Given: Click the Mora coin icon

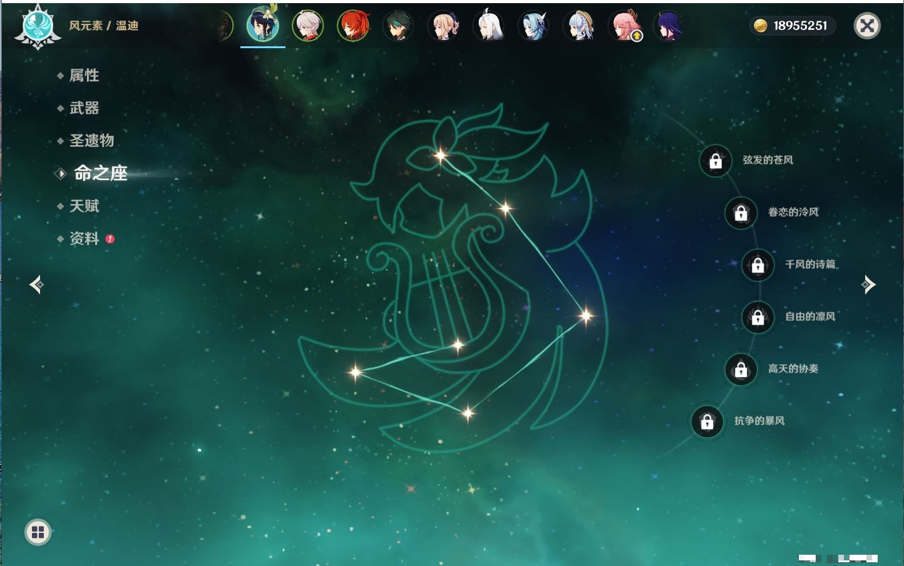Looking at the screenshot, I should click(x=760, y=26).
